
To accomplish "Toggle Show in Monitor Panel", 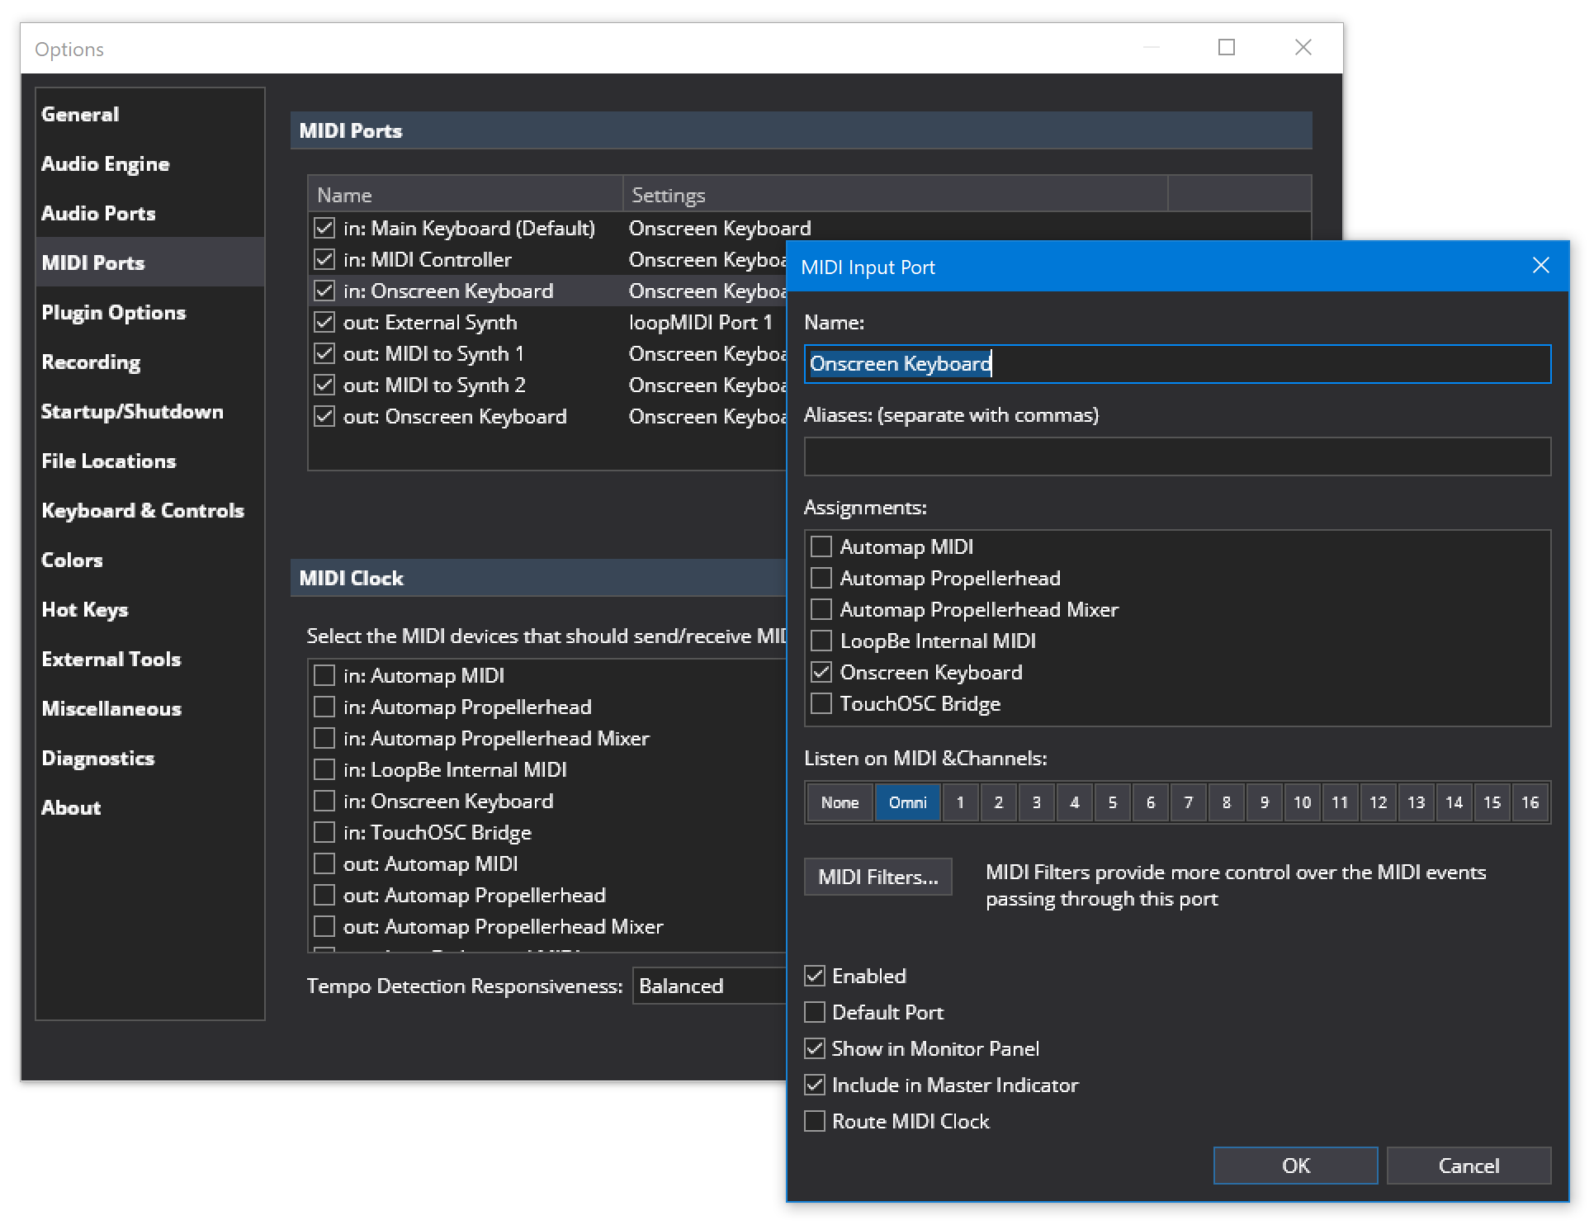I will click(x=814, y=1048).
